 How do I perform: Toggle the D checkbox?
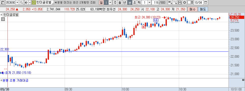click(189, 2)
